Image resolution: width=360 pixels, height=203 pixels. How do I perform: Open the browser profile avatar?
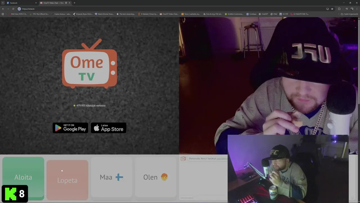click(x=352, y=9)
